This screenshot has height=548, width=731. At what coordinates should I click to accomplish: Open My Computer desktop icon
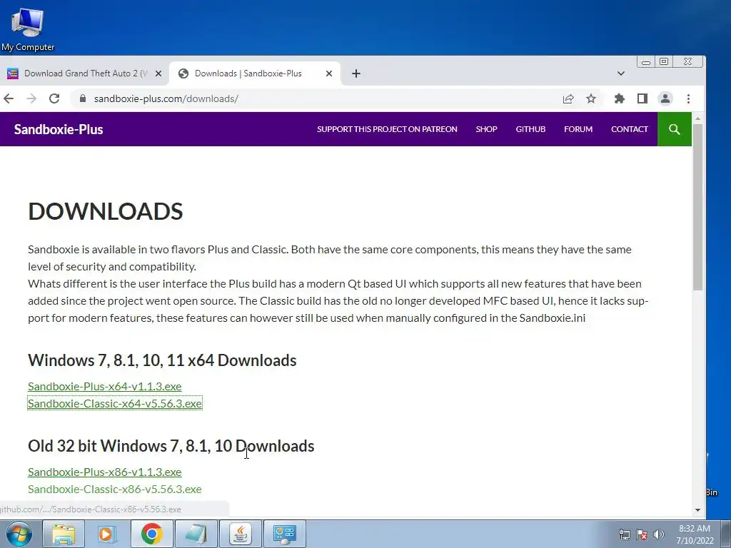point(28,29)
